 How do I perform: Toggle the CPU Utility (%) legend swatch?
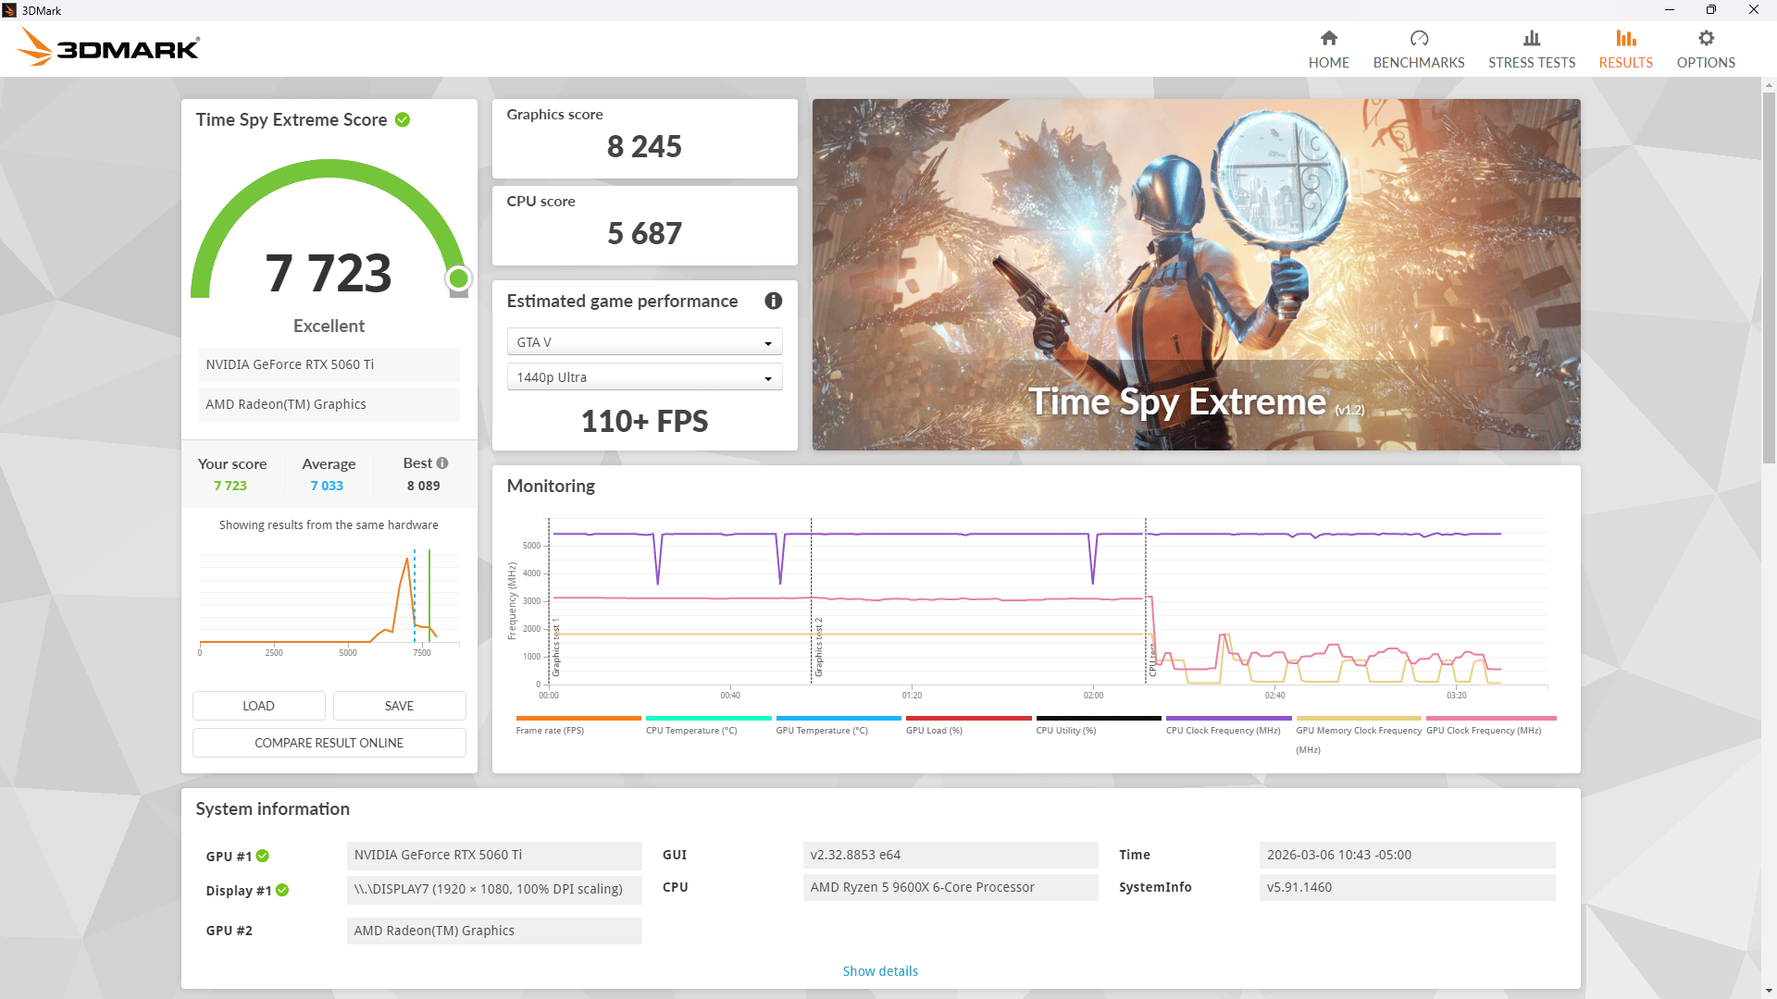click(1099, 718)
